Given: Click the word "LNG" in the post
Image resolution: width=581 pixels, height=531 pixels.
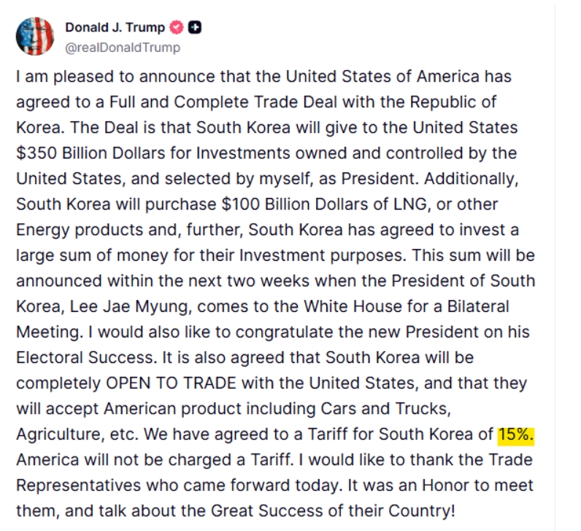Looking at the screenshot, I should pos(412,205).
